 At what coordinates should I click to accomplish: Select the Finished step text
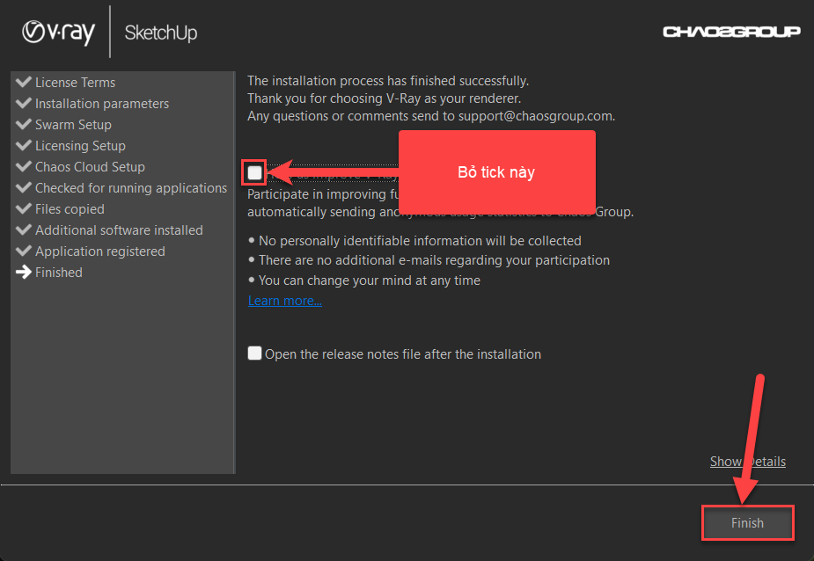[x=59, y=273]
